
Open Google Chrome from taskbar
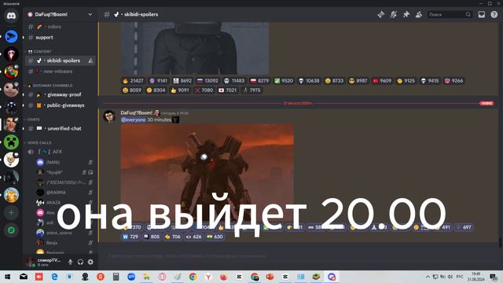click(x=193, y=277)
